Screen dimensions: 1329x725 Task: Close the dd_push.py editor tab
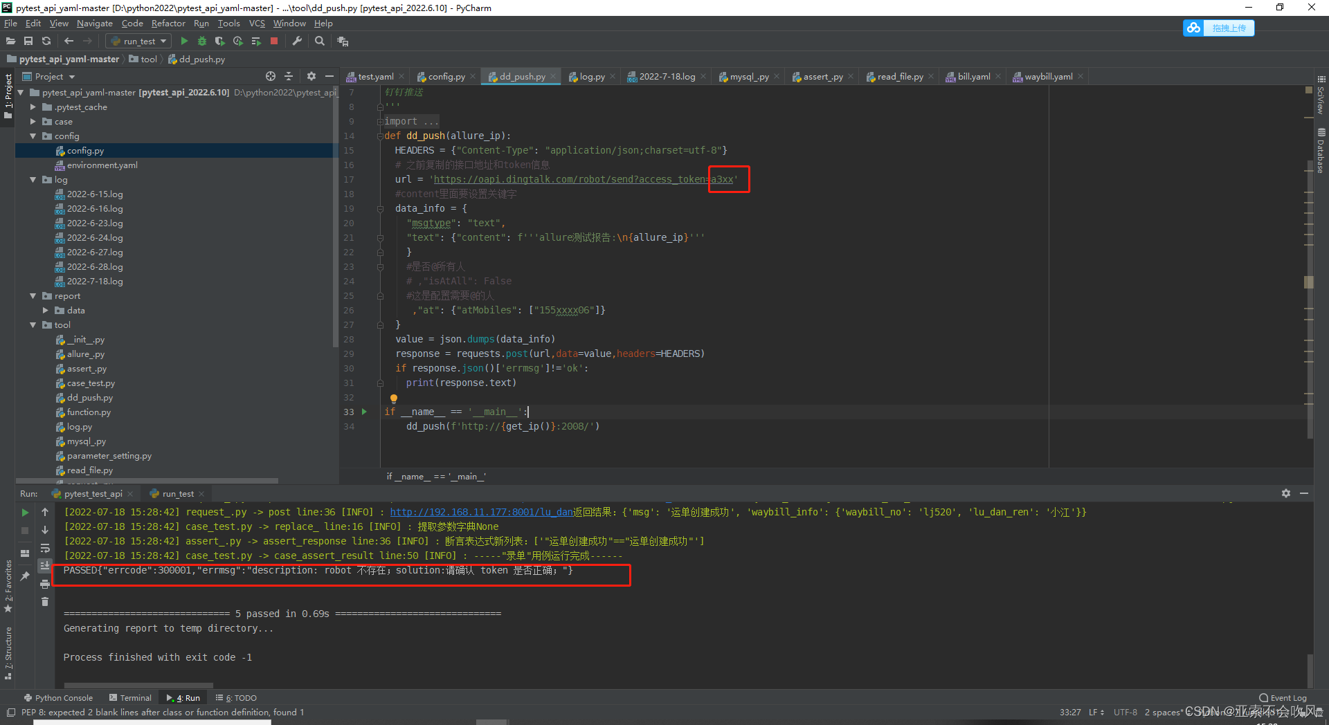553,77
